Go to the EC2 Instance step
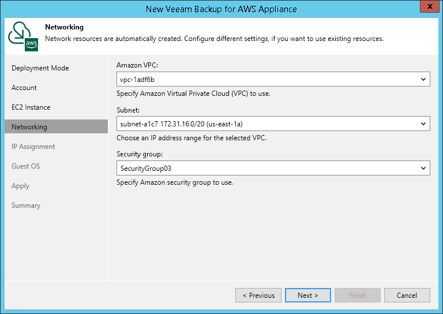443x314 pixels. coord(31,107)
